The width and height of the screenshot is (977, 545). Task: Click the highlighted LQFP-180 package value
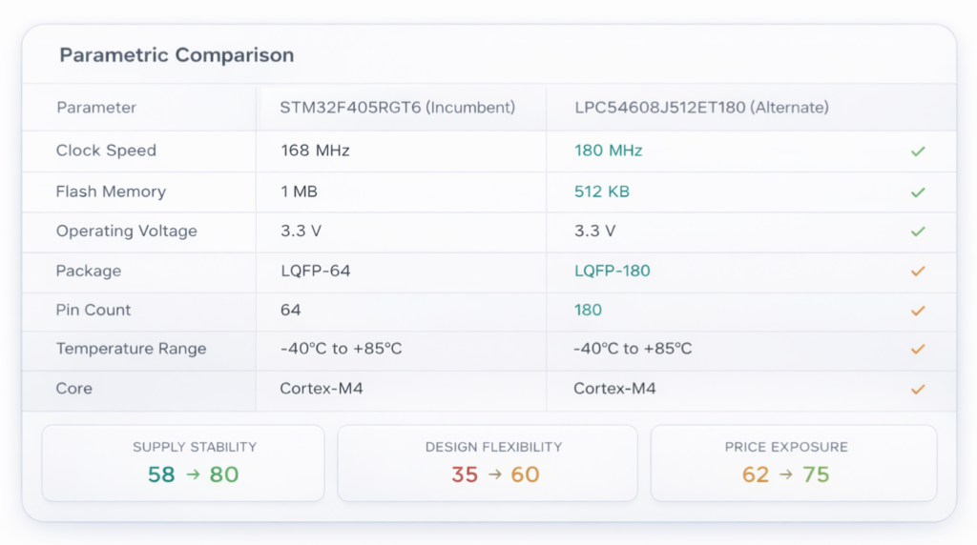pos(612,271)
